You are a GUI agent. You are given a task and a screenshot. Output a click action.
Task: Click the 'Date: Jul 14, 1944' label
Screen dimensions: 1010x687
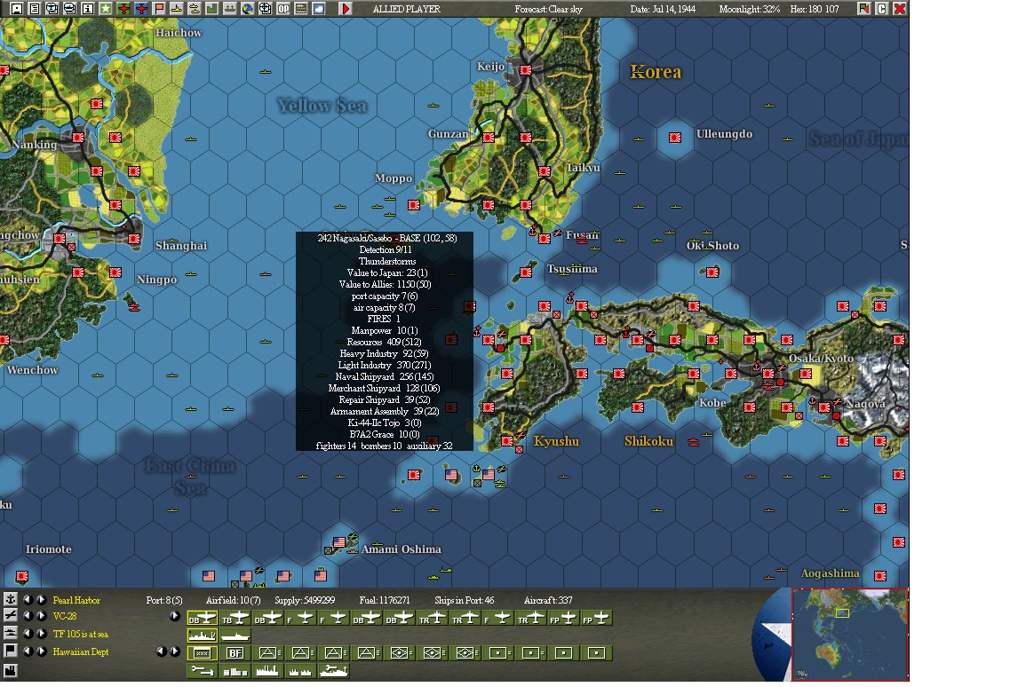coord(663,9)
